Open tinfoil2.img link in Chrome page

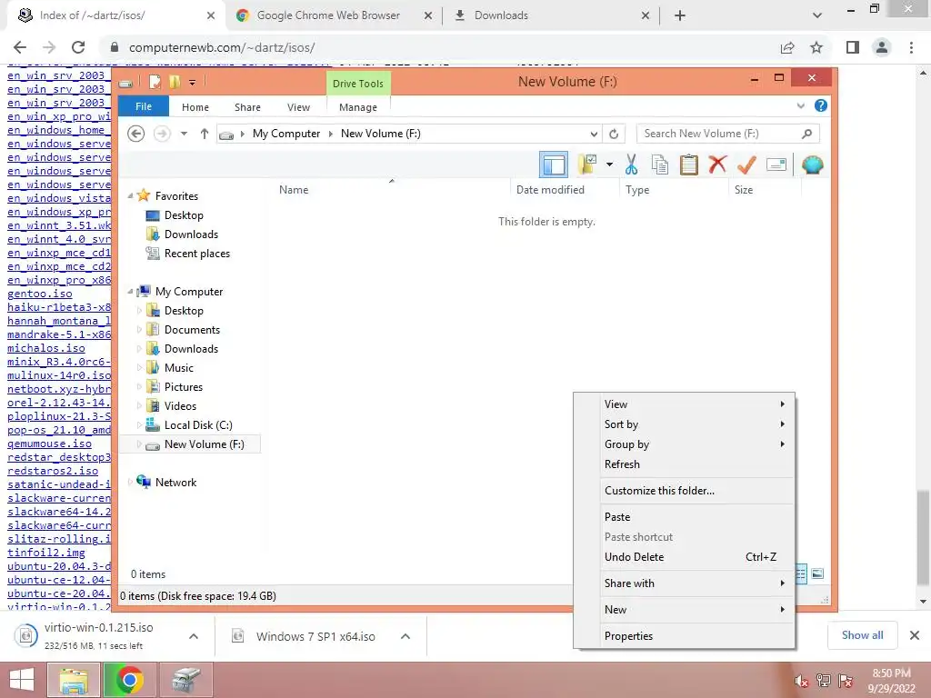pos(46,553)
